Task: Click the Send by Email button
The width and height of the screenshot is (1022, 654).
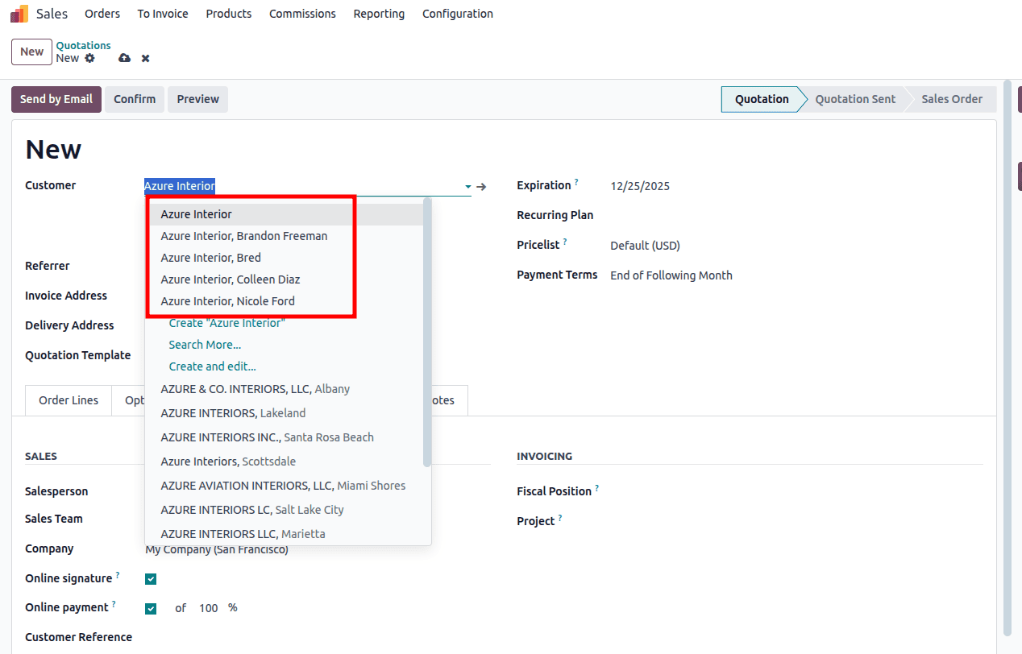Action: [56, 98]
